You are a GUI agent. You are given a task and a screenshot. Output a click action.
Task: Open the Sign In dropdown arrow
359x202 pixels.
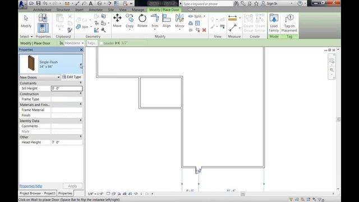pyautogui.click(x=292, y=3)
